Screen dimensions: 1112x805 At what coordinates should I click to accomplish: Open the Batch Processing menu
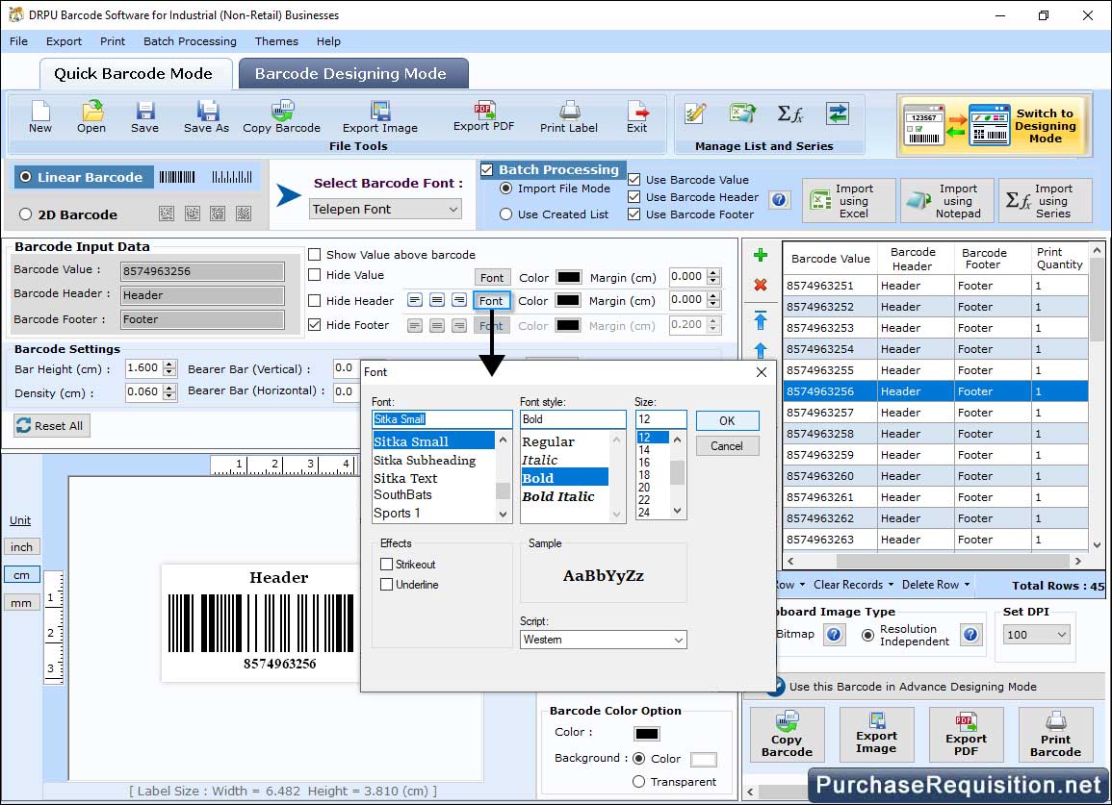(190, 41)
